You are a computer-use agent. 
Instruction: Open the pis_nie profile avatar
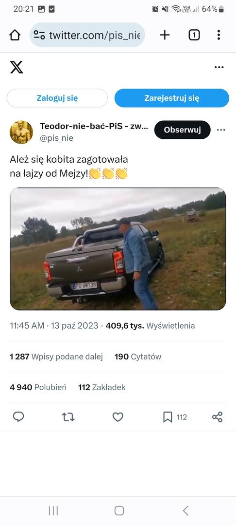(x=21, y=132)
